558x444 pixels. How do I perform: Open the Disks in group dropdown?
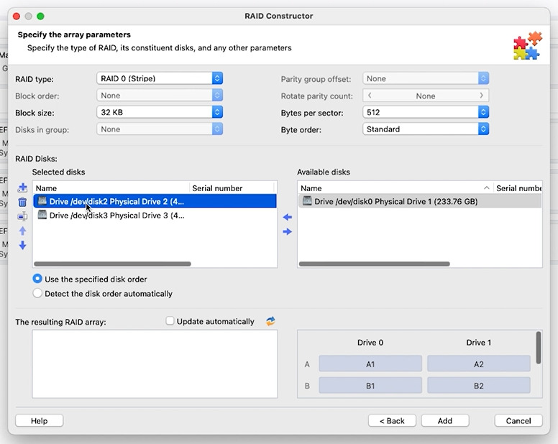(160, 129)
